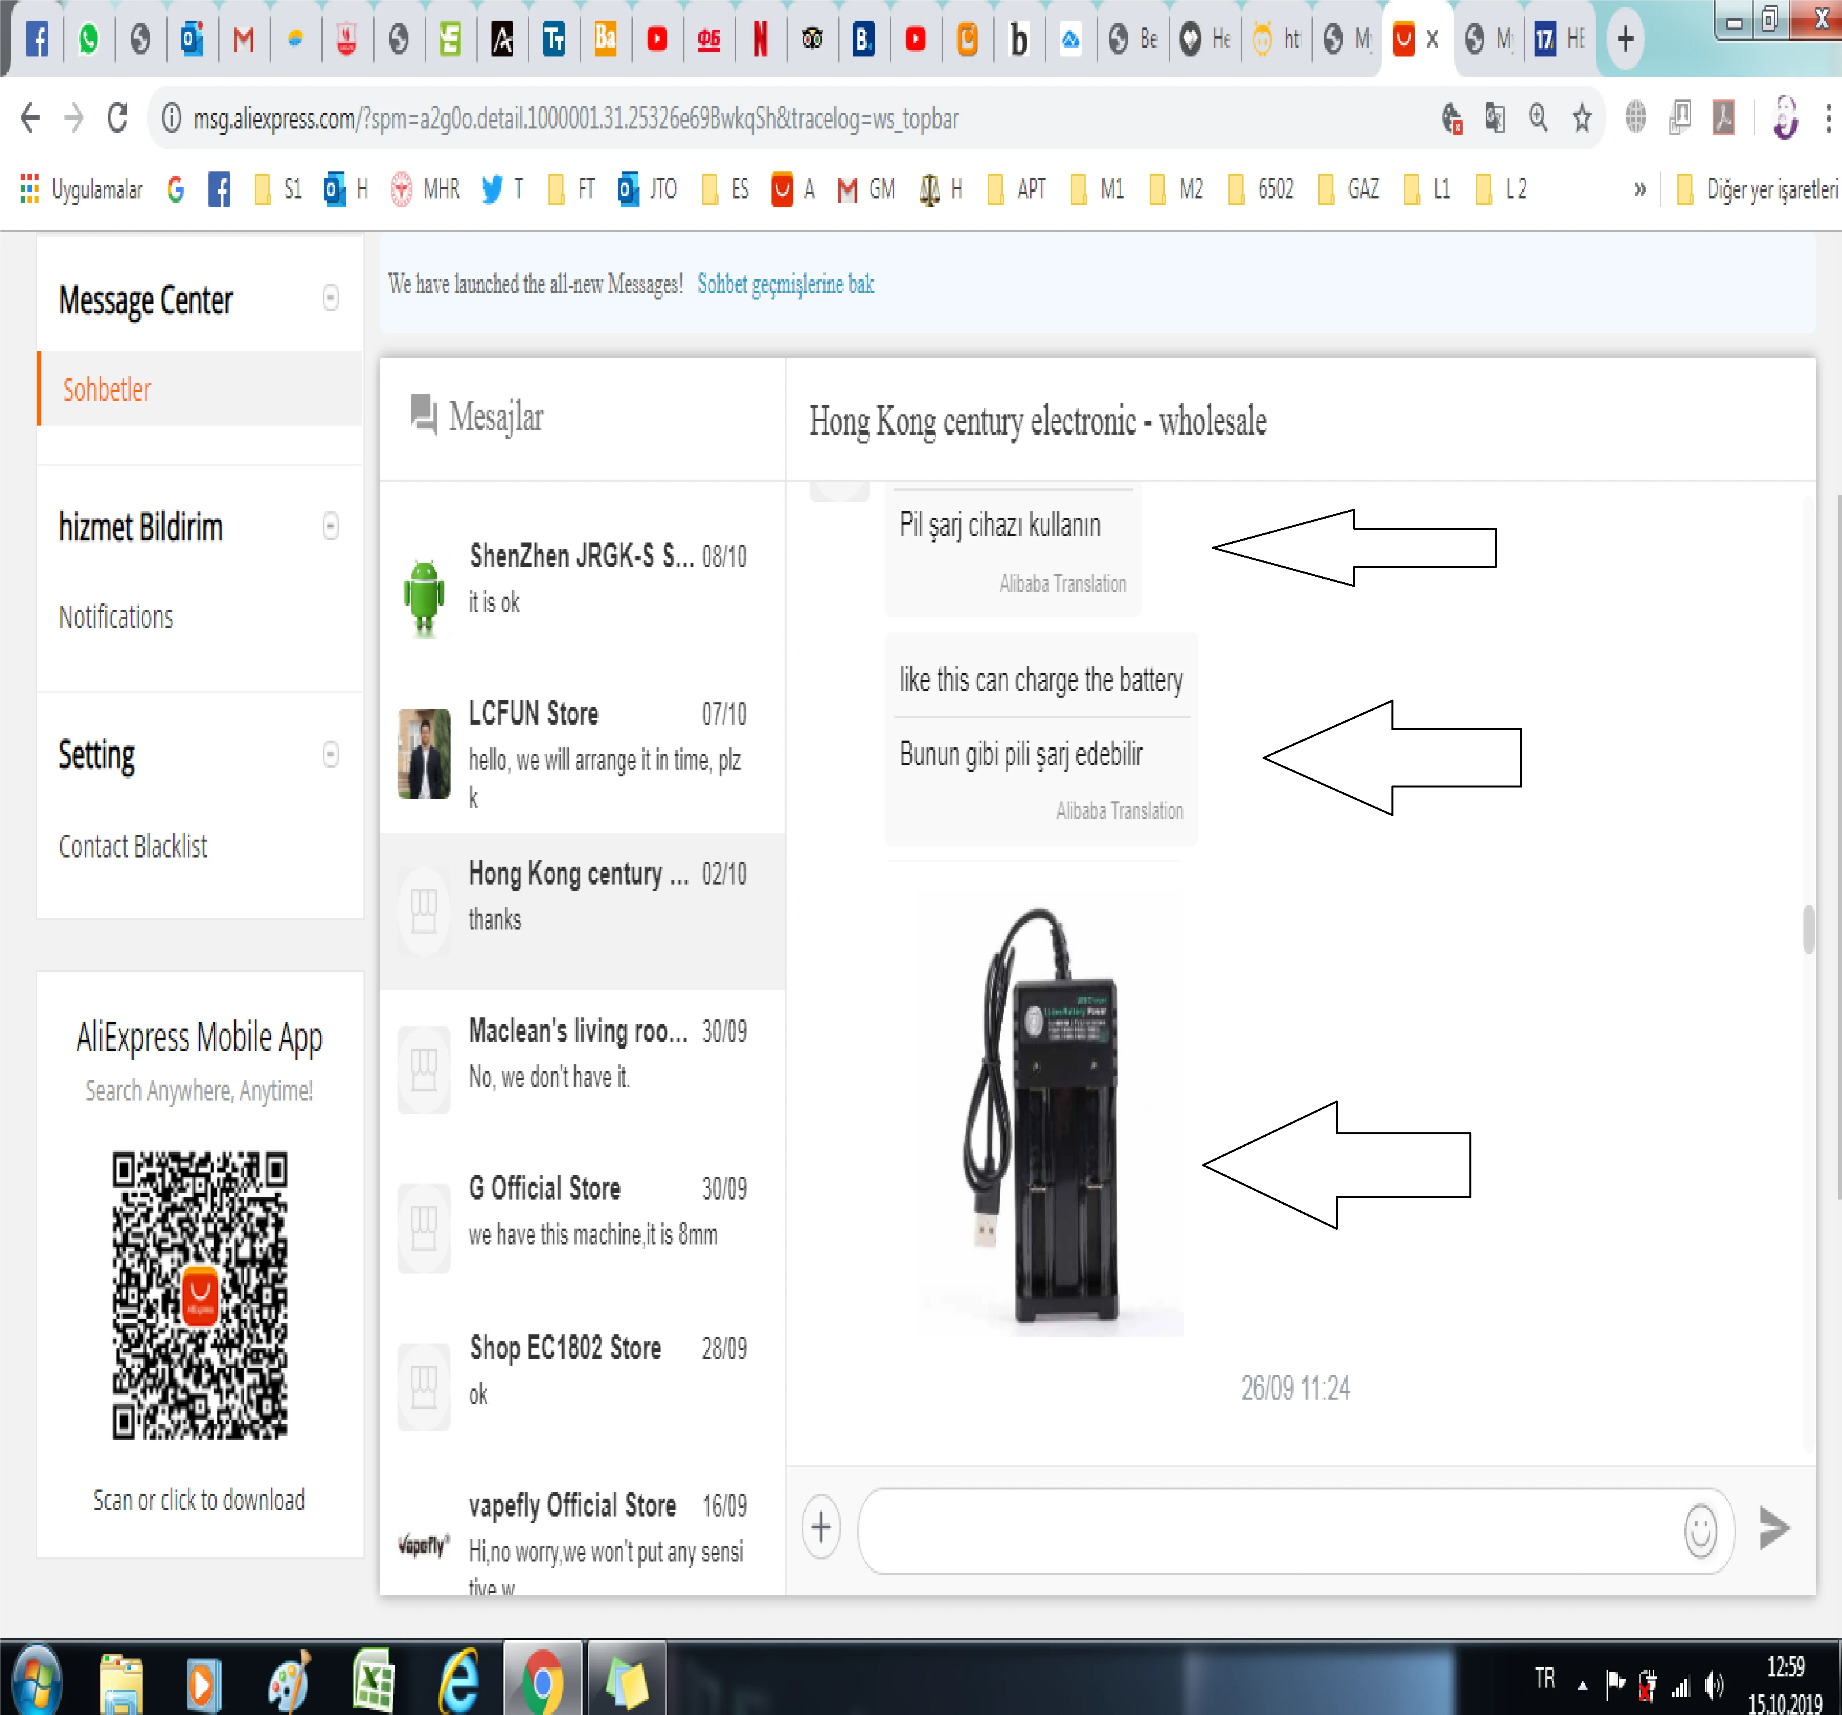Collapse the hizmet Bildirim section
The height and width of the screenshot is (1715, 1842).
click(331, 526)
